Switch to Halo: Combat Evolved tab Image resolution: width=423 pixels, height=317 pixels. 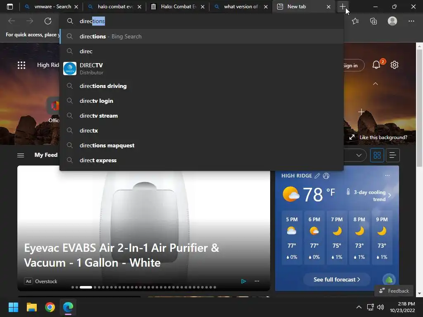(178, 7)
